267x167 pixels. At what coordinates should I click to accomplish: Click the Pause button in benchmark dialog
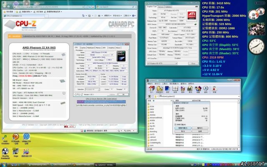200,128
